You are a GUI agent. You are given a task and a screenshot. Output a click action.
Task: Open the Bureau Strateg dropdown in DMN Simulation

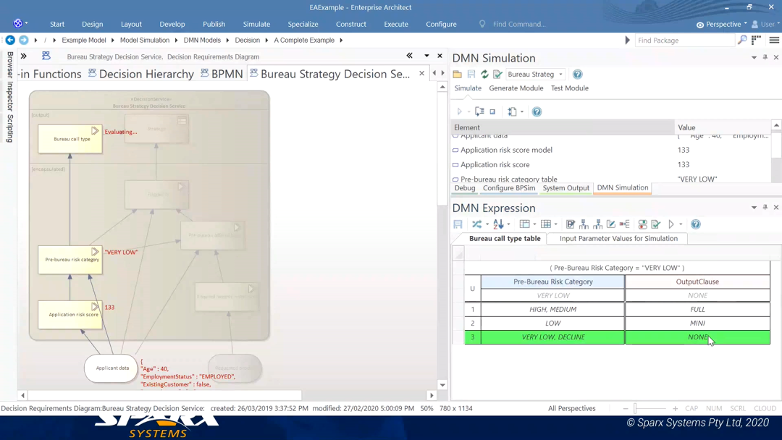click(560, 75)
